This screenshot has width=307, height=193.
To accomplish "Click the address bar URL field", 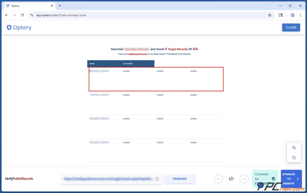I will (148, 15).
